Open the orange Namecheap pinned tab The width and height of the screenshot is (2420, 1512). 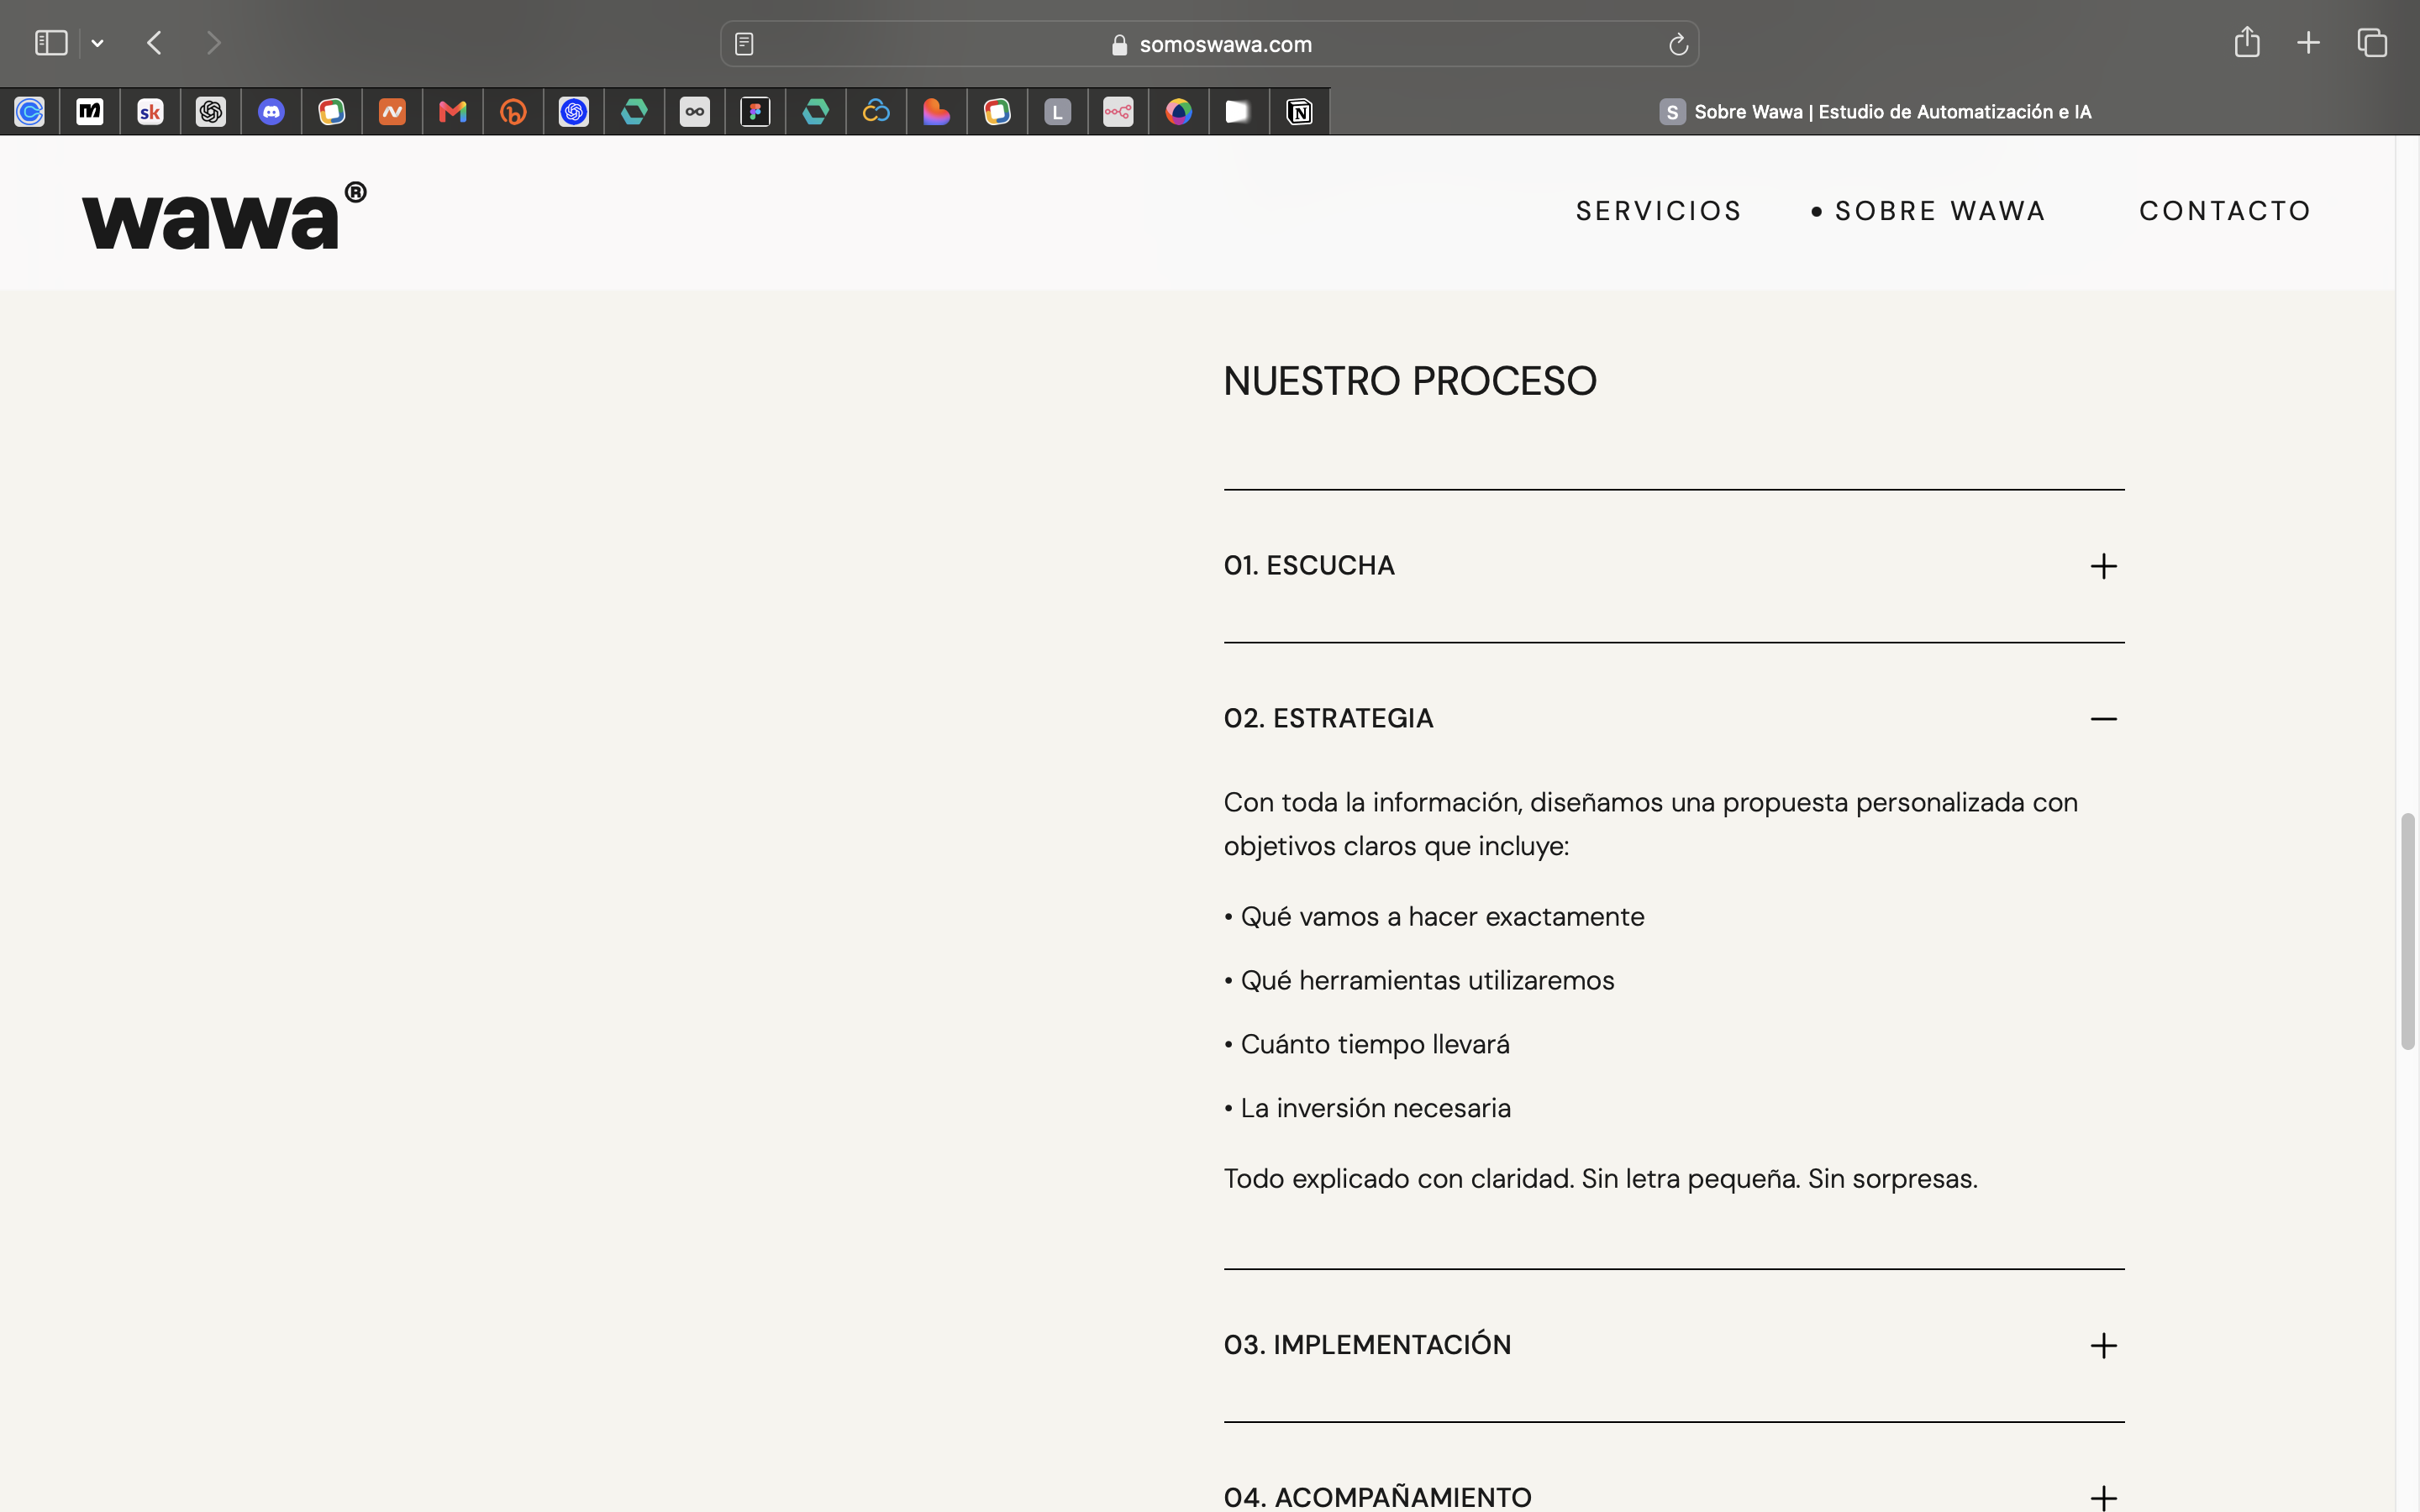[x=392, y=112]
